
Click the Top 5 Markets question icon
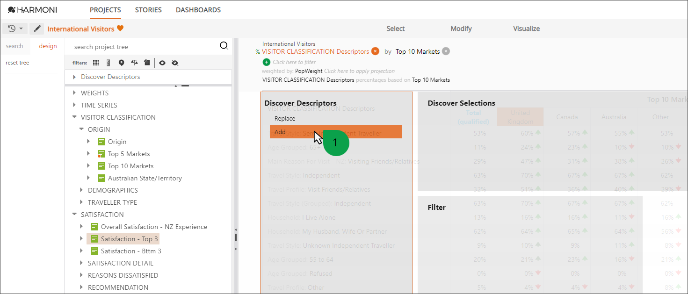click(101, 154)
